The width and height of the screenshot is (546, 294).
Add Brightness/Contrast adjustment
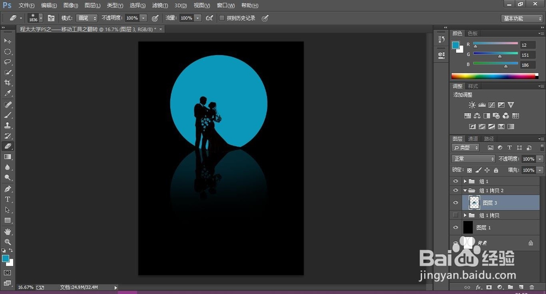click(472, 105)
